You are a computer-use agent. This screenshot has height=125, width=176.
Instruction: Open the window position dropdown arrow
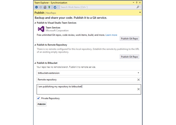133,3
